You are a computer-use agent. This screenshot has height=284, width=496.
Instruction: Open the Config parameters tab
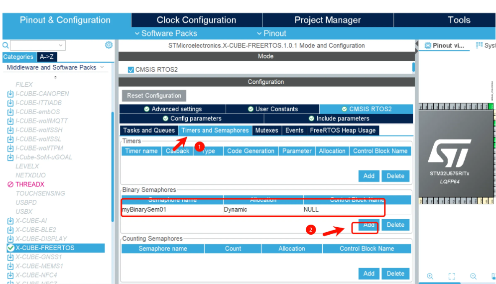pos(192,119)
